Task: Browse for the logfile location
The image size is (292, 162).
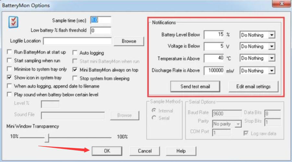Action: click(129, 41)
